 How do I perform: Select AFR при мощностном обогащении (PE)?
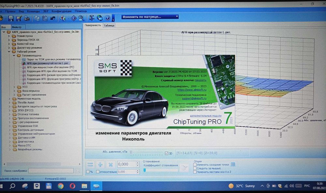pyautogui.click(x=50, y=67)
